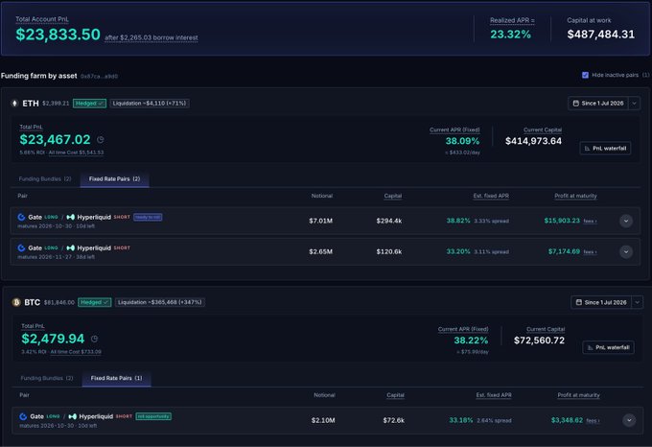Expand the BTC pair row with $3,348.62 profit

pyautogui.click(x=629, y=420)
